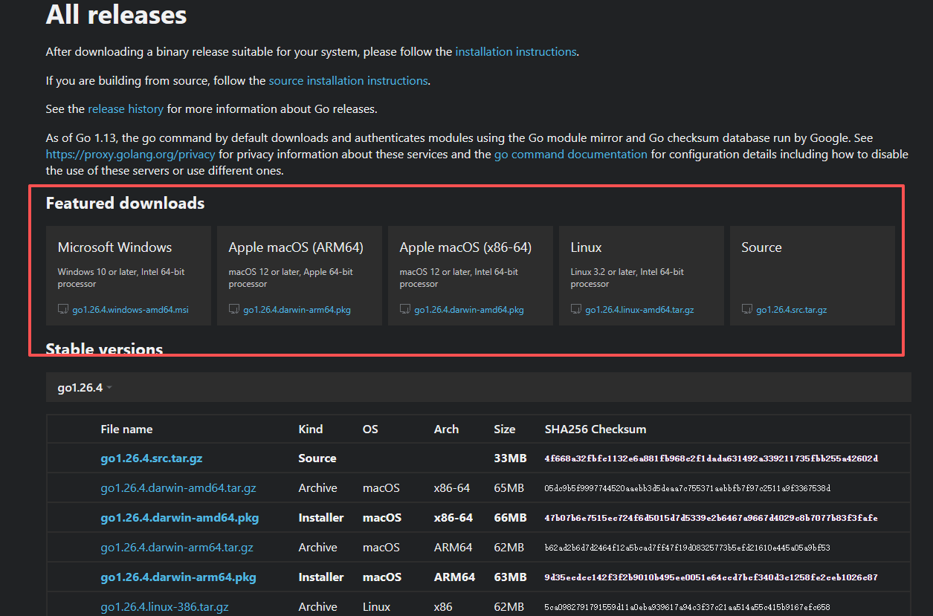Download go1.26.4.linux-amd64.tar.gz featured link
This screenshot has width=933, height=616.
click(639, 310)
